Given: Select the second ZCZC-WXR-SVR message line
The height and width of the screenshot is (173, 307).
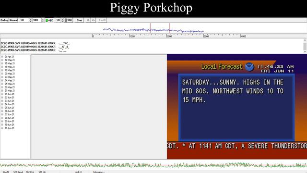Looking at the screenshot, I should point(35,47).
